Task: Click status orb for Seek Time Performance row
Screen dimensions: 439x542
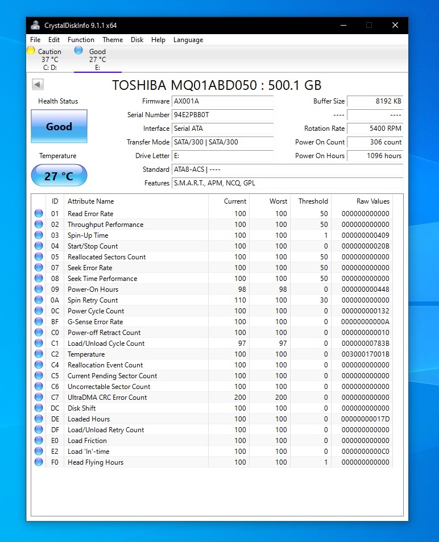Action: click(39, 278)
